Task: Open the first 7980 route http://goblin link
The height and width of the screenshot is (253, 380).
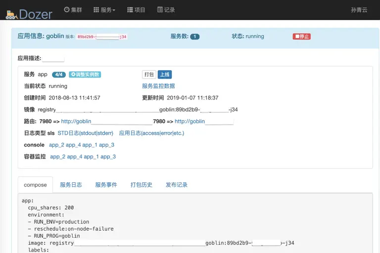Action: coord(76,121)
